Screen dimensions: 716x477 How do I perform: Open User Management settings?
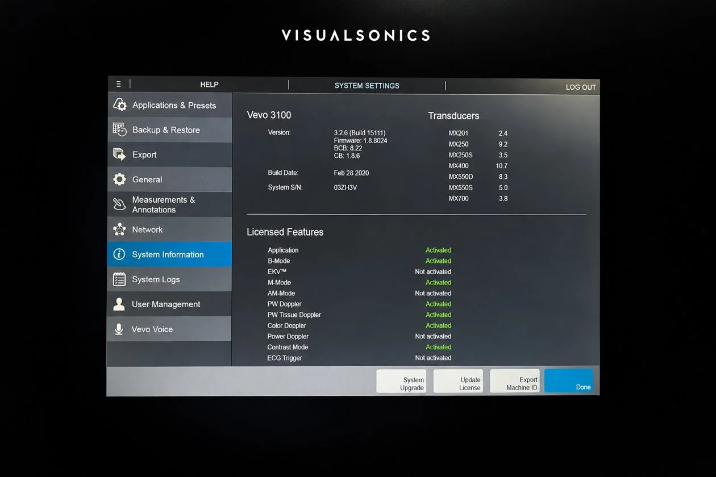pos(169,304)
